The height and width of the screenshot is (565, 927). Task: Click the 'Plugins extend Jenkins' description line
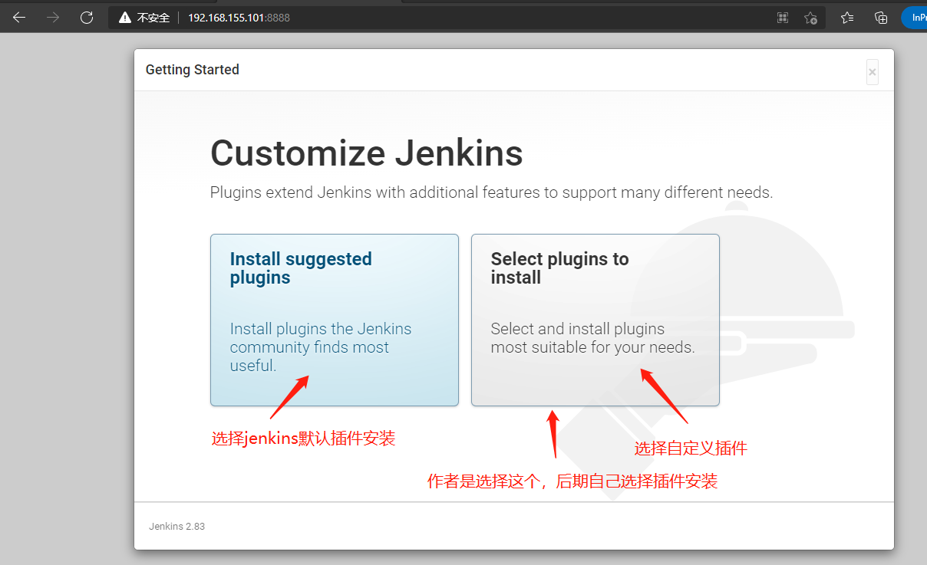point(491,192)
